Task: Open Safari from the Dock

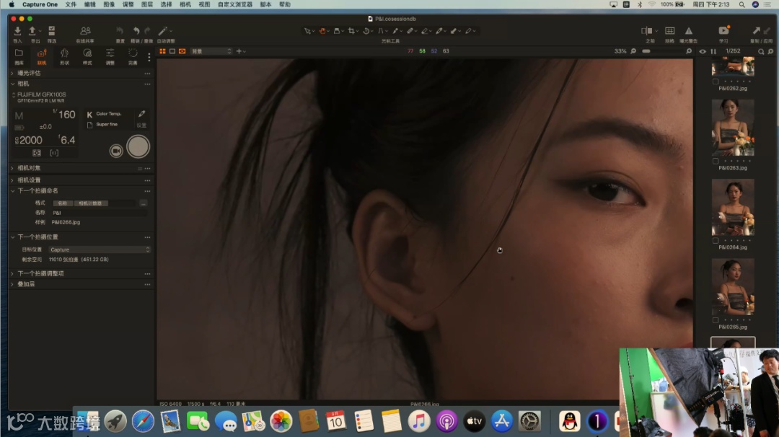Action: click(143, 422)
